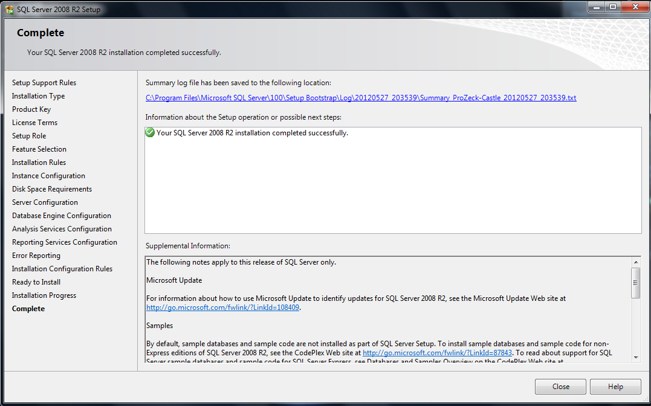Click the 'Samples' heading in notes
This screenshot has width=651, height=406.
[x=160, y=326]
